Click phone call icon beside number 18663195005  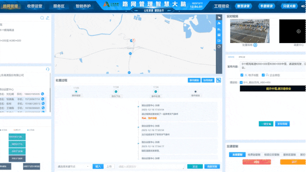43,94
